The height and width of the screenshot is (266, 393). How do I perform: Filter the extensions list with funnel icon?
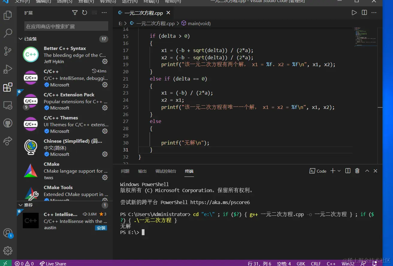tap(75, 13)
